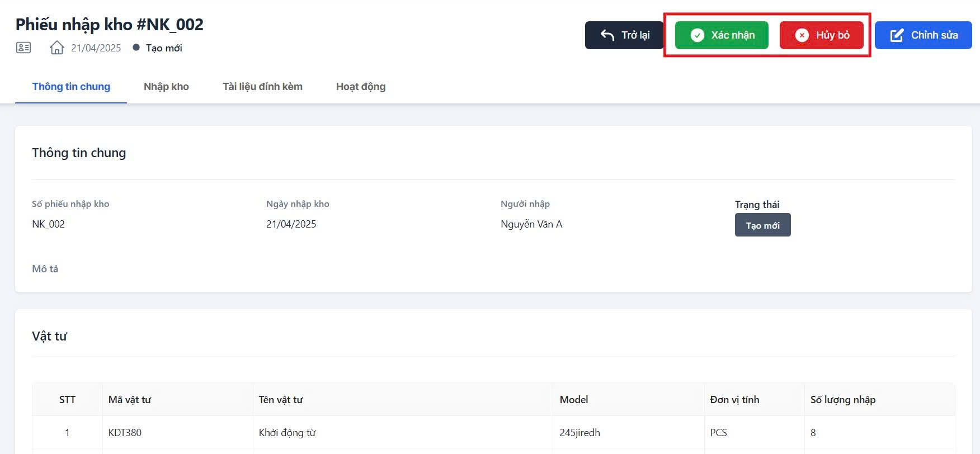The width and height of the screenshot is (980, 454).
Task: Select the Đơn vị tính column header
Action: point(734,400)
